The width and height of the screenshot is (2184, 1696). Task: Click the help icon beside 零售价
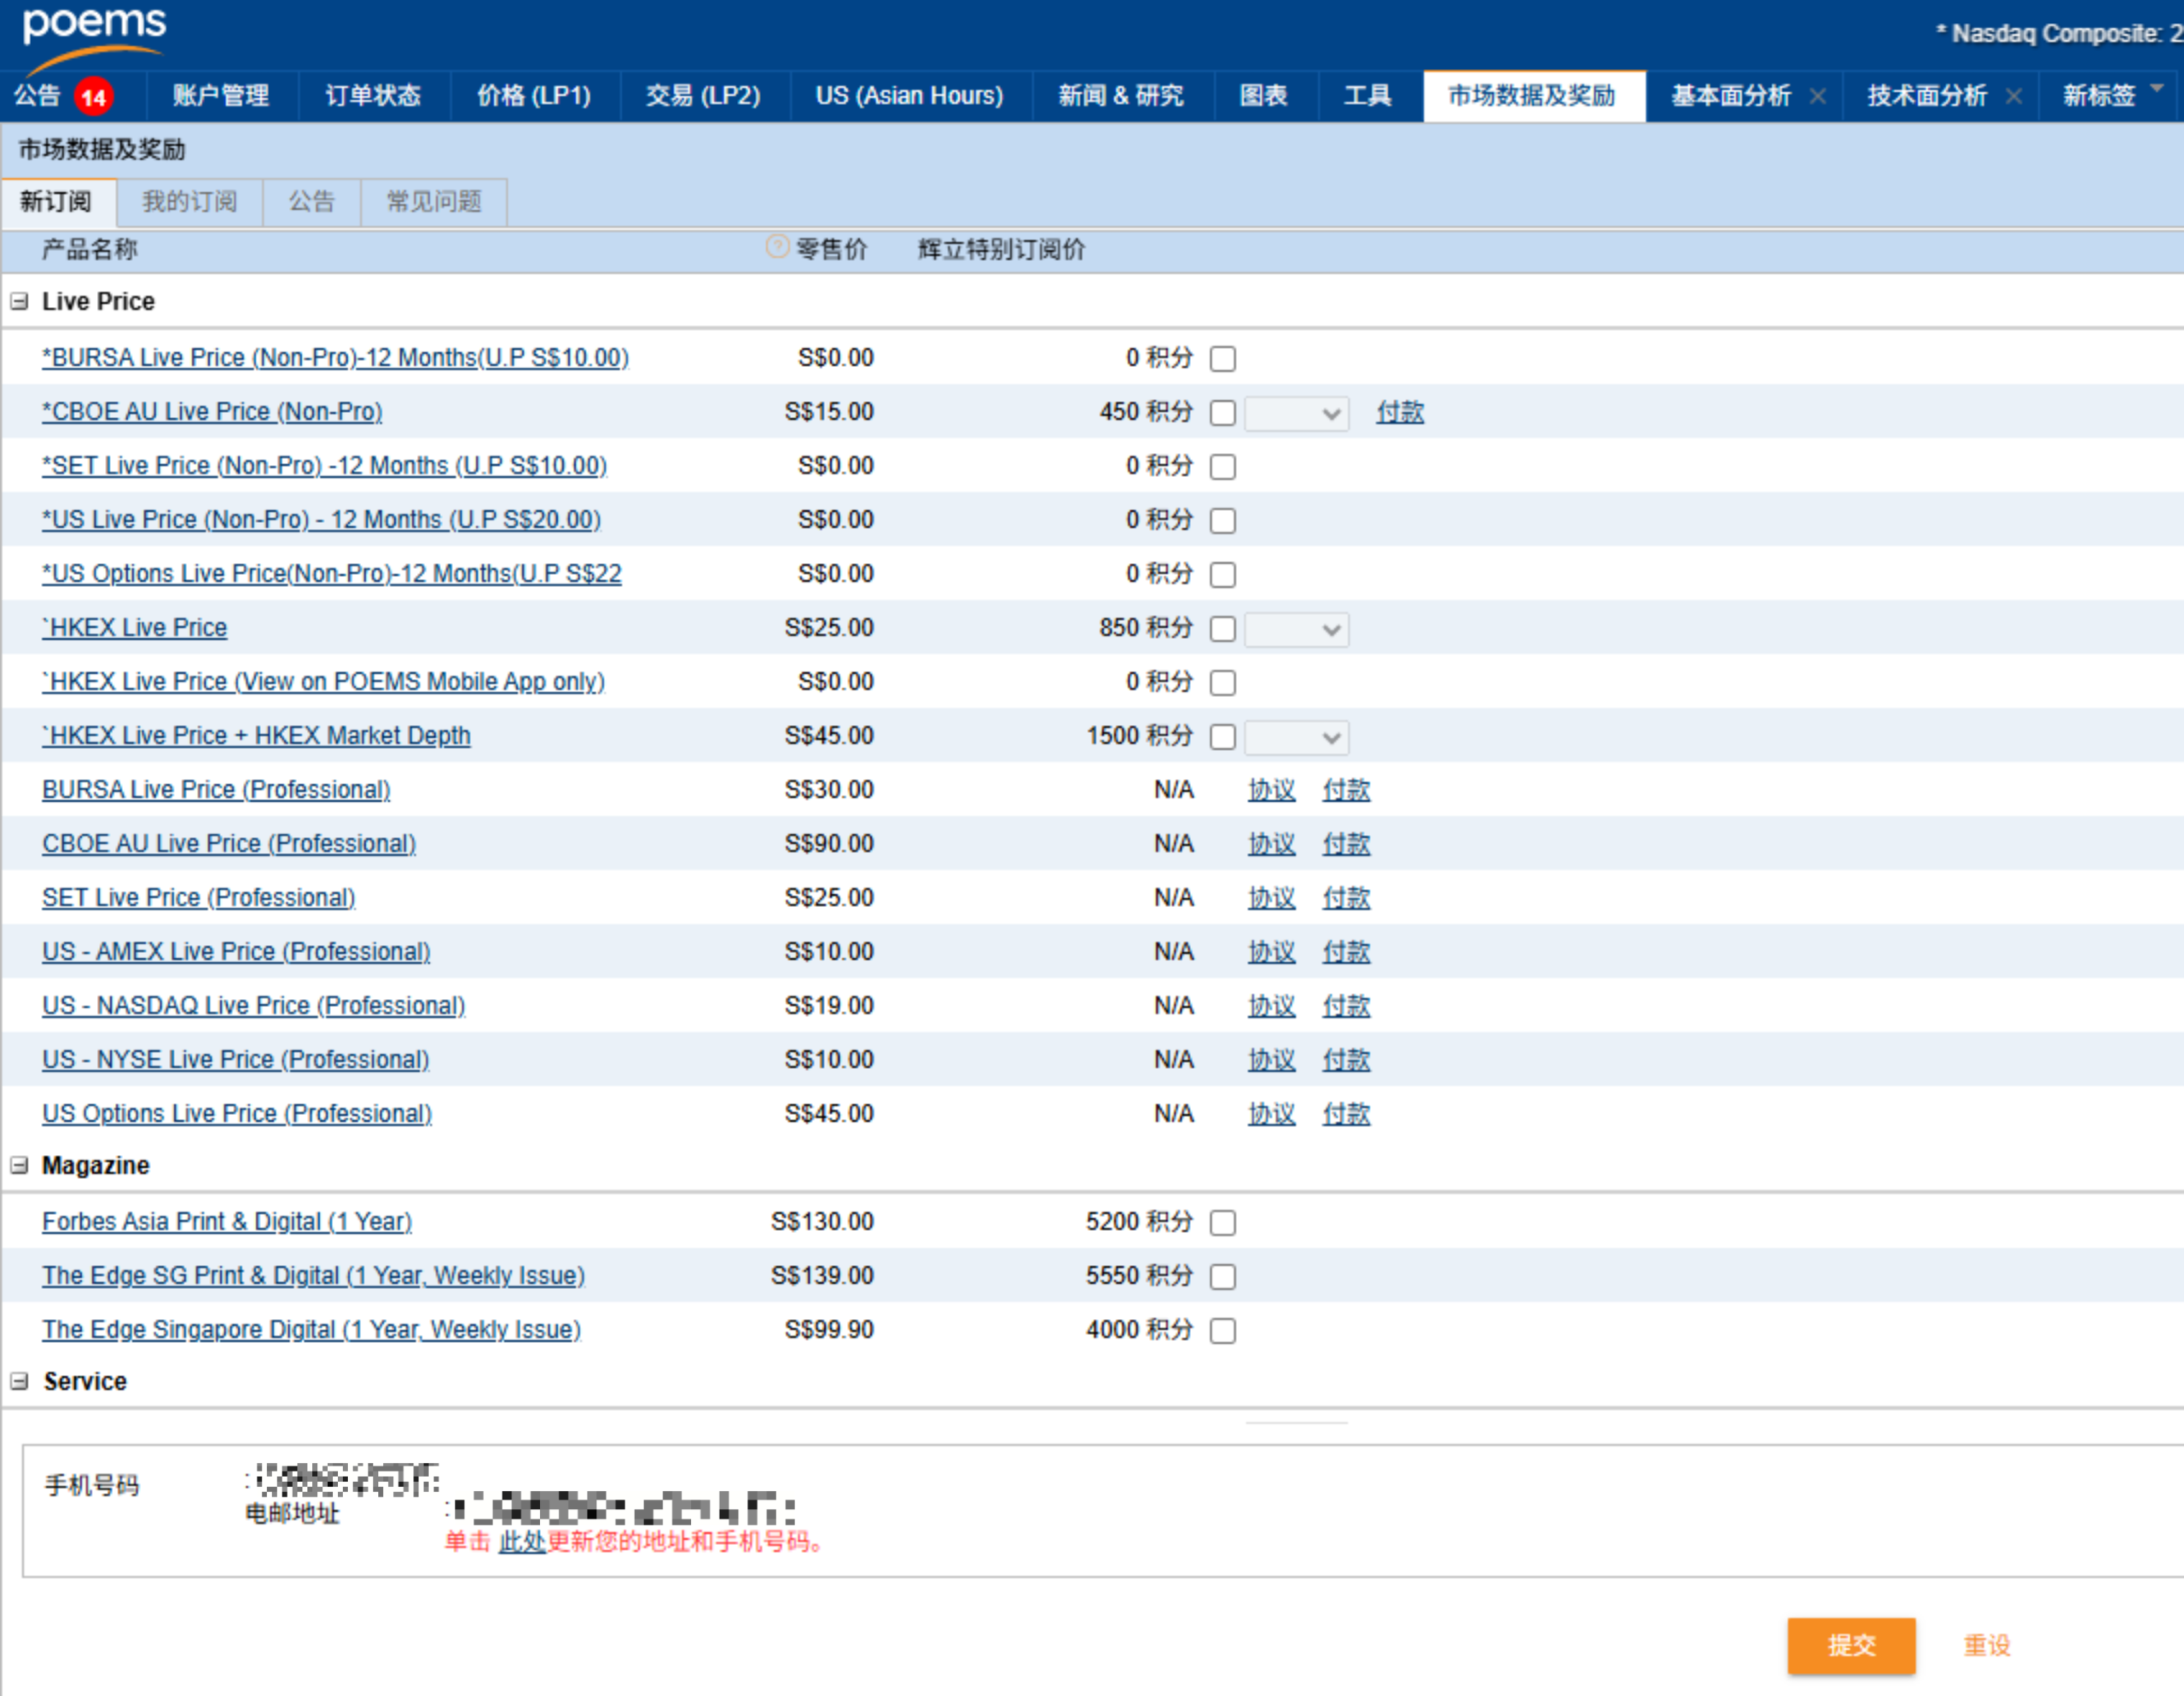click(776, 247)
